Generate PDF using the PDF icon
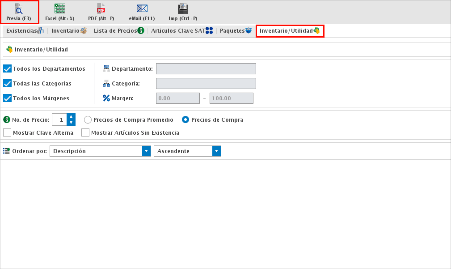The image size is (451, 269). point(101,9)
